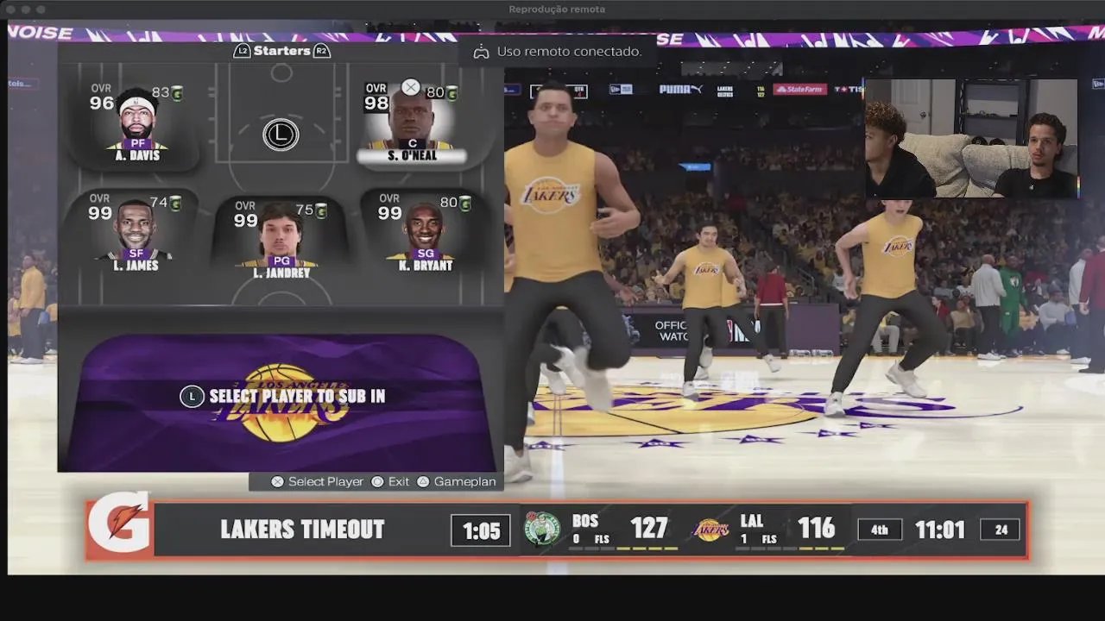Click Gatorade energy icon on S. O'Neal card
This screenshot has height=621, width=1105.
click(x=451, y=93)
